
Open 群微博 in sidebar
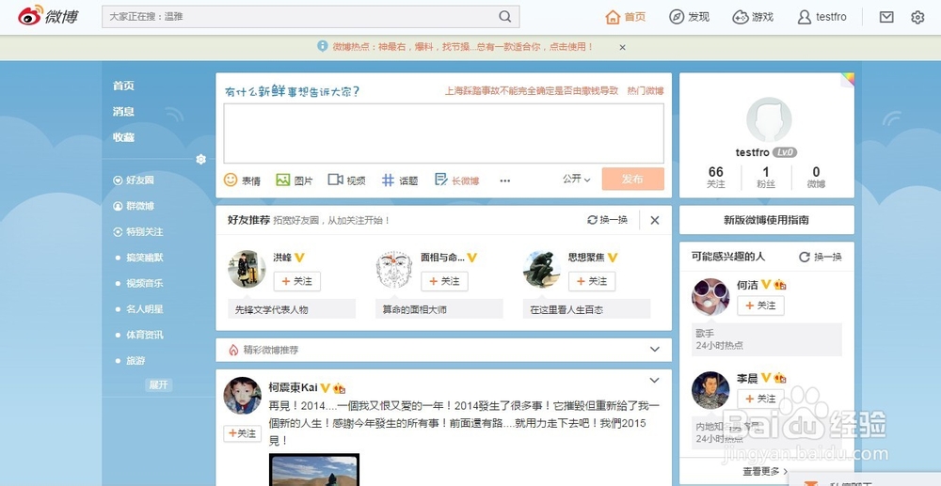134,206
